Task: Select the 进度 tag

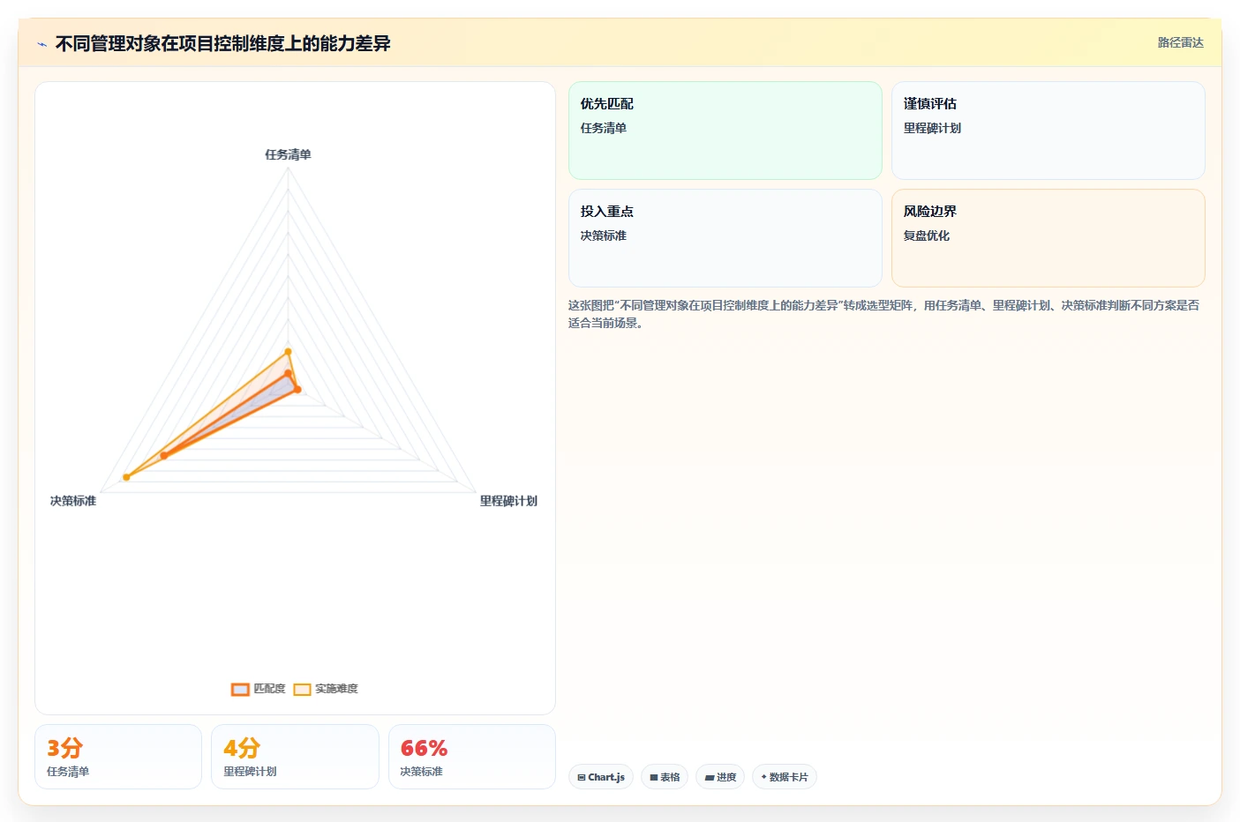Action: (x=720, y=777)
